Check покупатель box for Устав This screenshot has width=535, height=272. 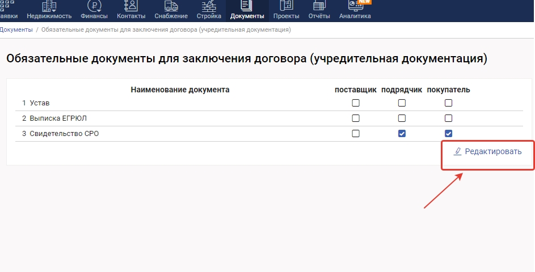coord(448,103)
